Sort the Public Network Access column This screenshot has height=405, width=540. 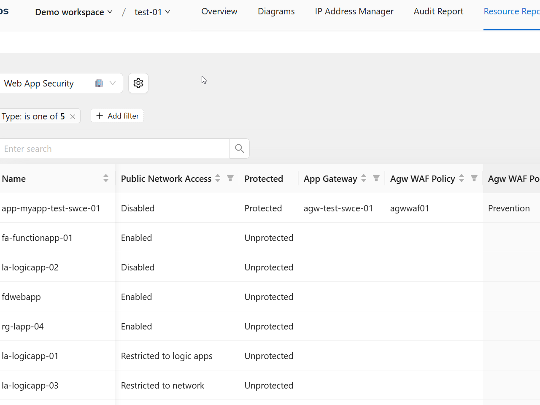pos(218,178)
